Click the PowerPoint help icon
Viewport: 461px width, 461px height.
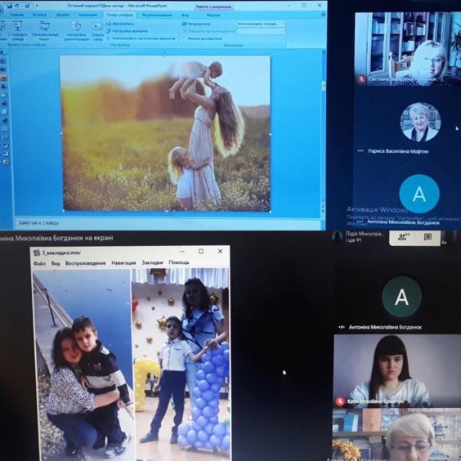[324, 14]
